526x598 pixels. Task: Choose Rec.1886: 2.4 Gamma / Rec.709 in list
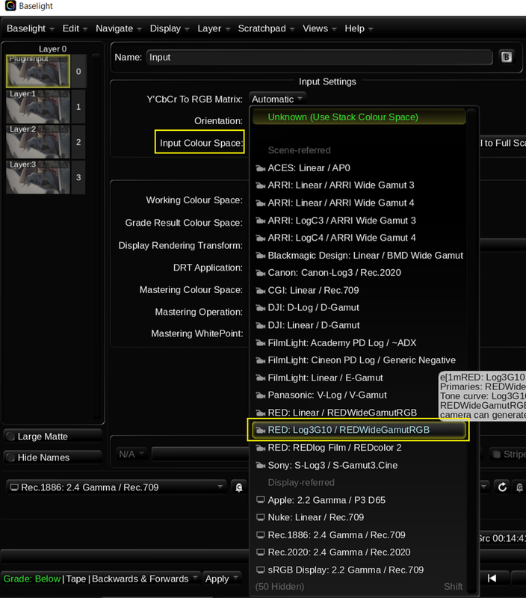click(x=359, y=535)
